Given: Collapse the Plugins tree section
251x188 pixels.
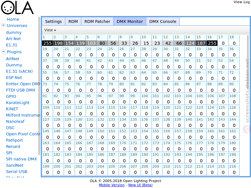Looking at the screenshot, I should pyautogui.click(x=3, y=51).
